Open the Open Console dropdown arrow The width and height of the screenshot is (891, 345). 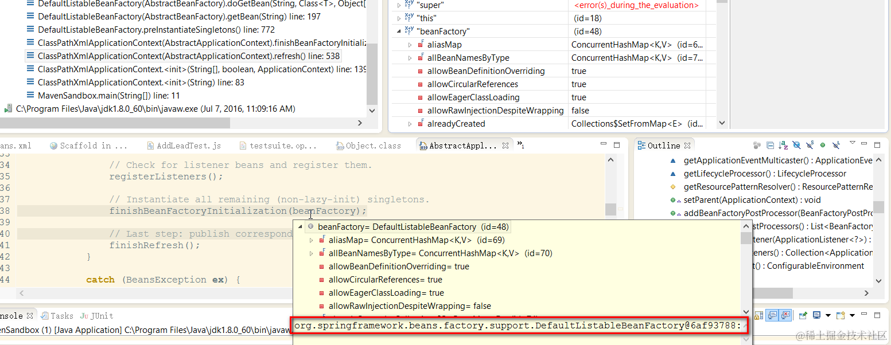tap(852, 316)
